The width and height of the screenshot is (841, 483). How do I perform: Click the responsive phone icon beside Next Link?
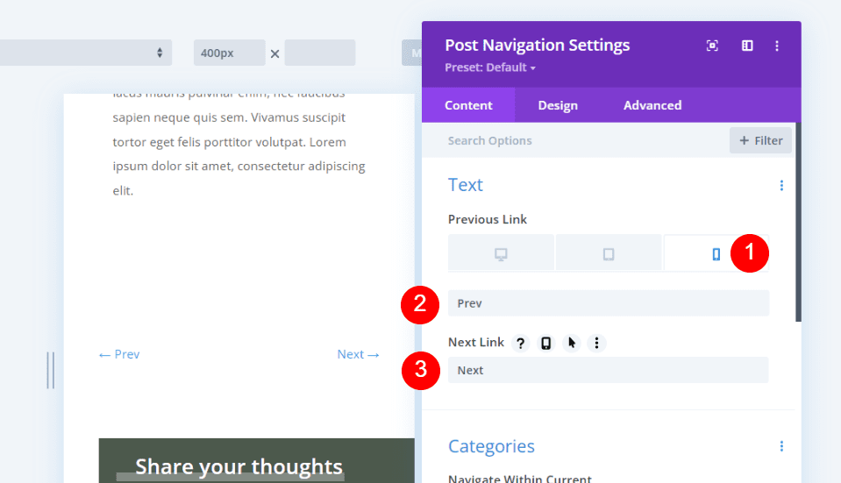tap(545, 343)
